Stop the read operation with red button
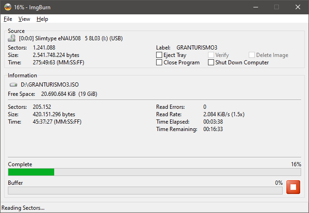309x213 pixels. [x=293, y=187]
